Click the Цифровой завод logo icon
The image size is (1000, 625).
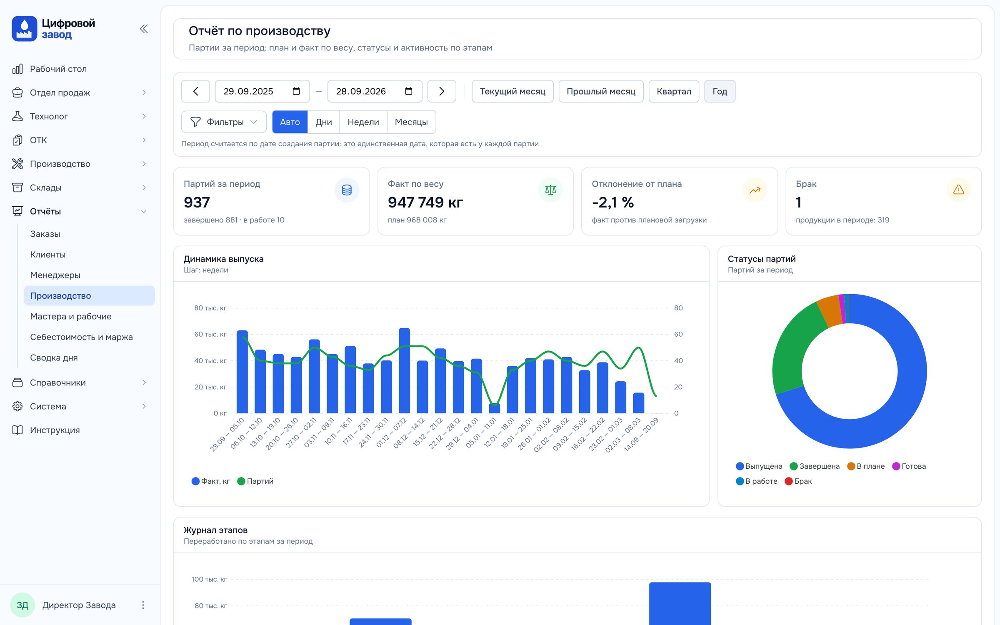pos(24,29)
